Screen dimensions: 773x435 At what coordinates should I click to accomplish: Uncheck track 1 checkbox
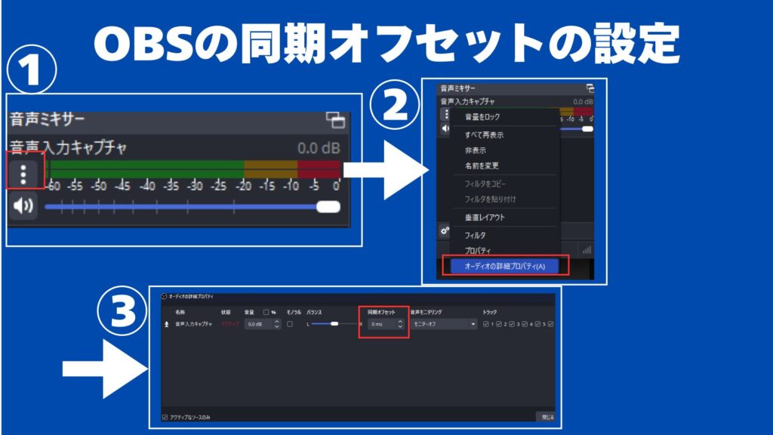tap(486, 324)
